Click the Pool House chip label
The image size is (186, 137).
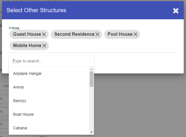click(120, 34)
